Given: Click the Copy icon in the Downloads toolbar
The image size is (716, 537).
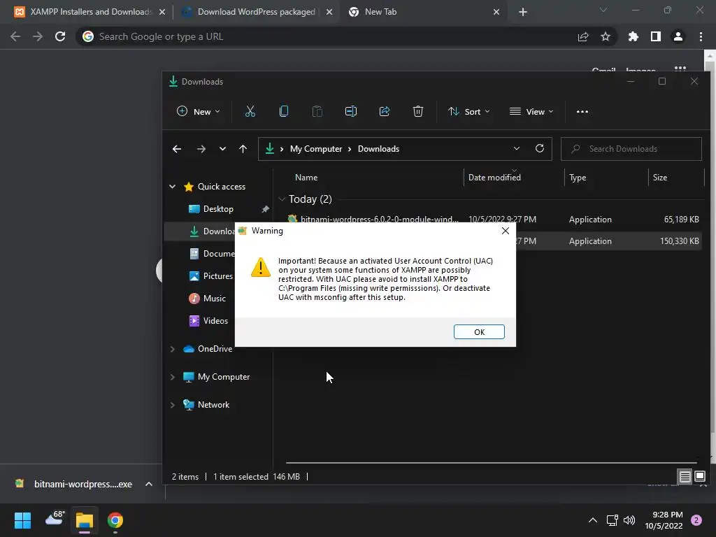Looking at the screenshot, I should (284, 111).
